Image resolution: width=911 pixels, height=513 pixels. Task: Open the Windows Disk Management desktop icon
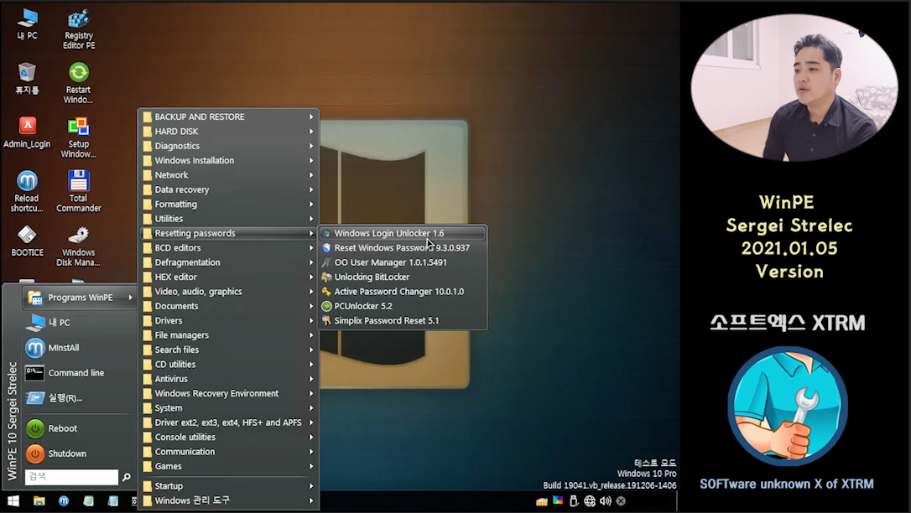click(79, 246)
